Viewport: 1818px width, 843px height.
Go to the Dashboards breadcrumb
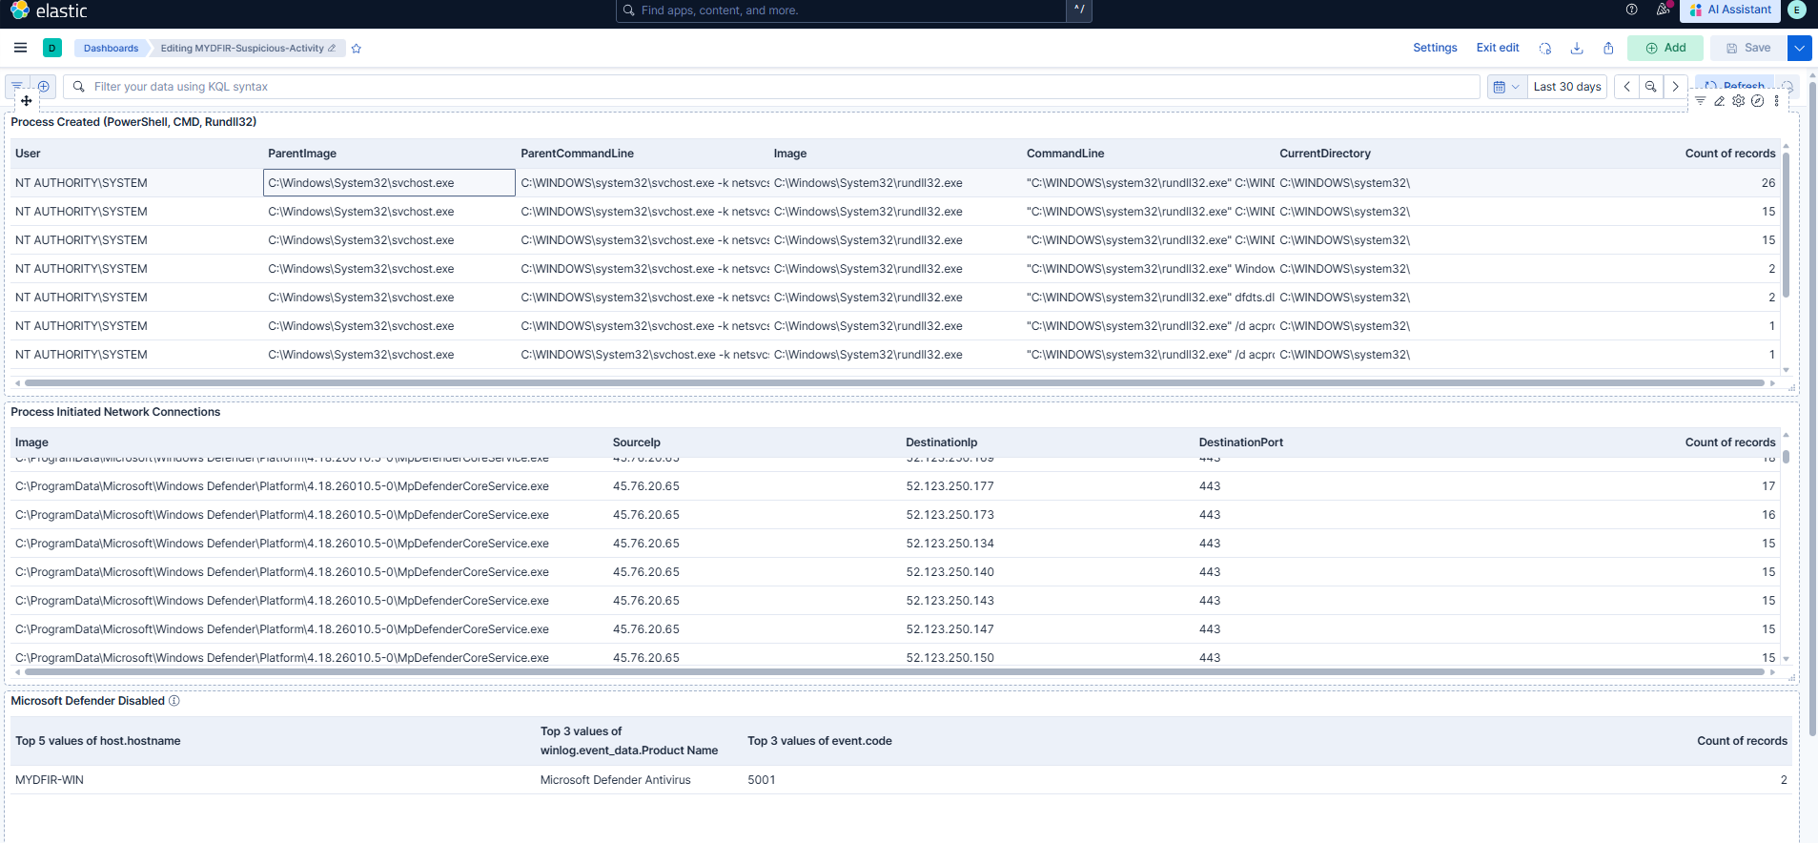pos(111,49)
